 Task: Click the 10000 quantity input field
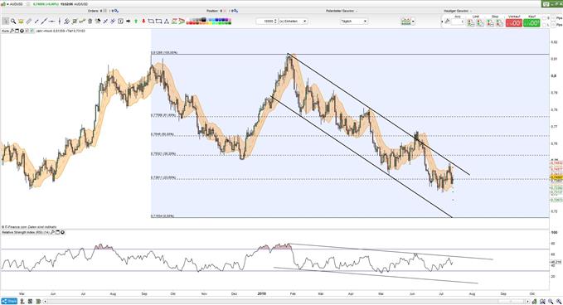coord(265,22)
